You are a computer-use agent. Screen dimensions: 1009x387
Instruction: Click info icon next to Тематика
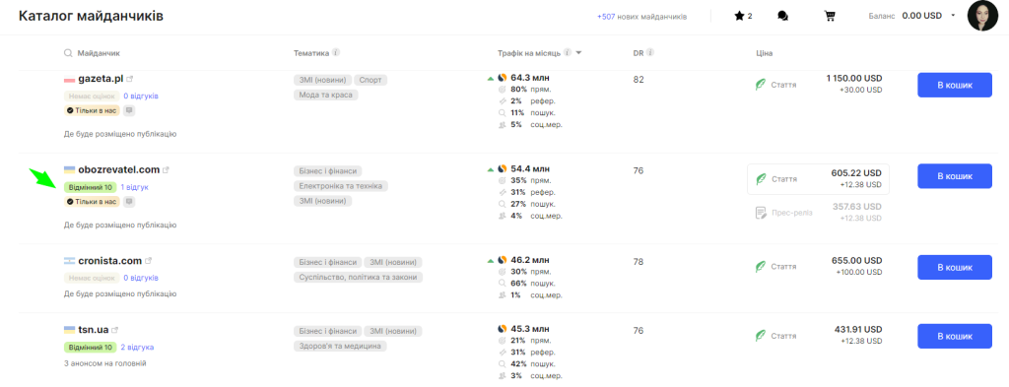point(337,53)
